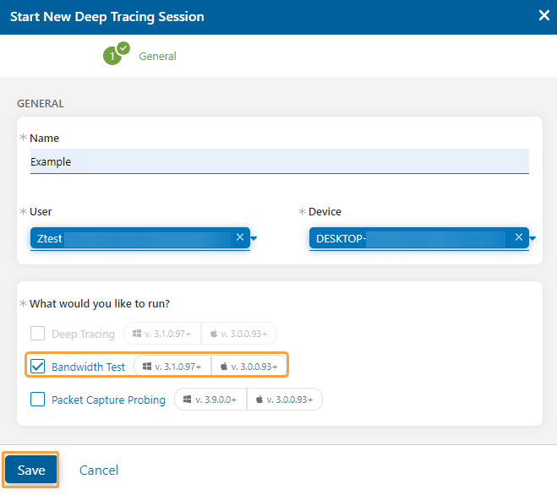
Task: Uncheck the Bandwidth Test checkbox
Action: pos(37,367)
